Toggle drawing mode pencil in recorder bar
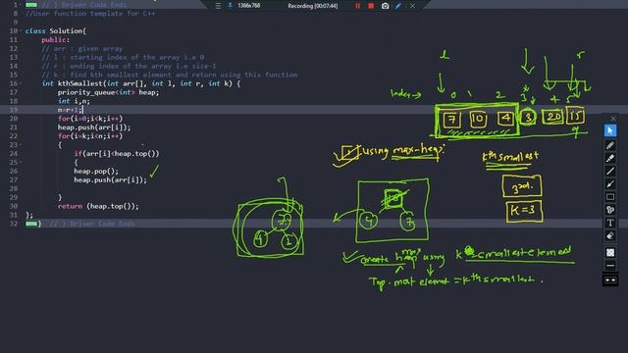Image resolution: width=628 pixels, height=353 pixels. click(398, 6)
